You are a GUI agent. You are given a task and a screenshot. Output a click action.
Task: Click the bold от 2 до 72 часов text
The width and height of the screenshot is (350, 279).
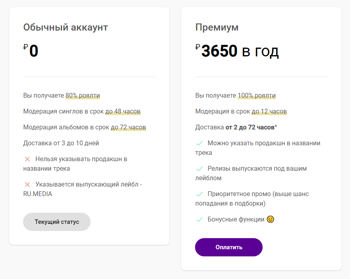pos(250,127)
